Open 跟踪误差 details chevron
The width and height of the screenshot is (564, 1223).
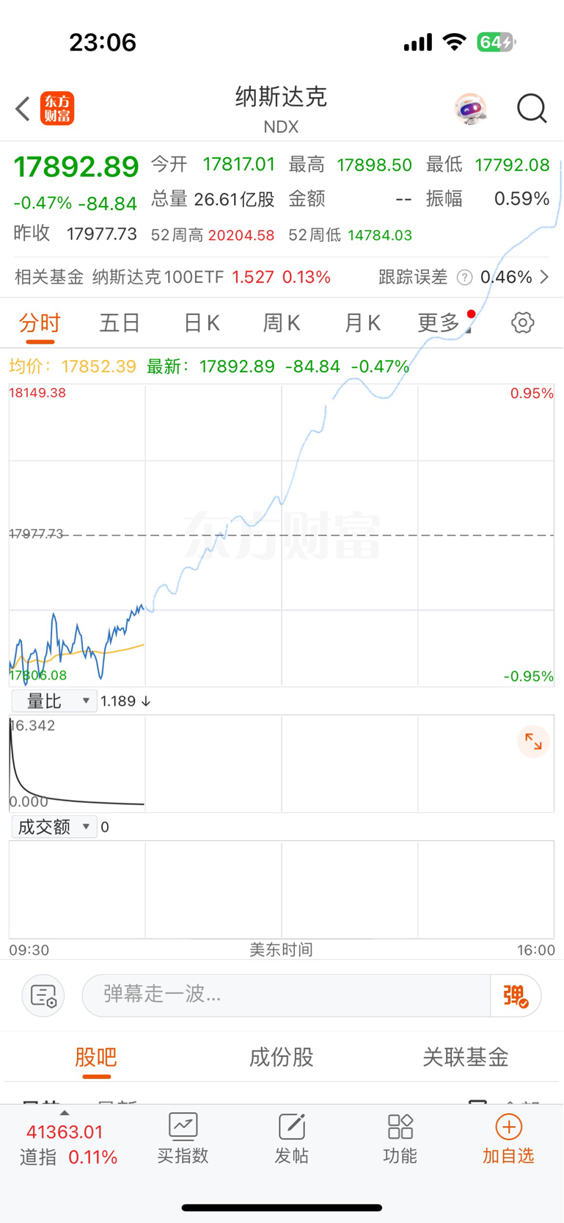tap(544, 277)
